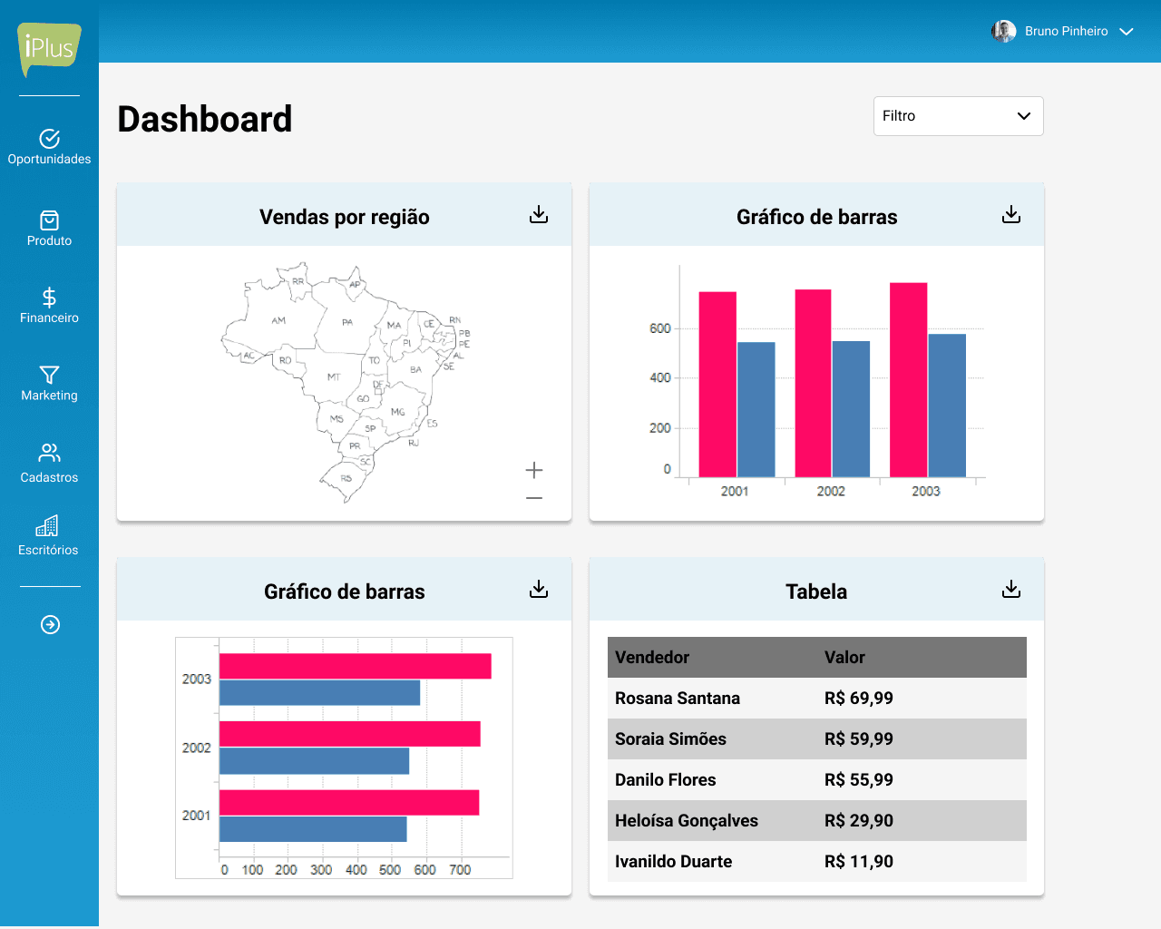Click the pink 2001 vertical bar
The image size is (1161, 929).
pyautogui.click(x=717, y=385)
